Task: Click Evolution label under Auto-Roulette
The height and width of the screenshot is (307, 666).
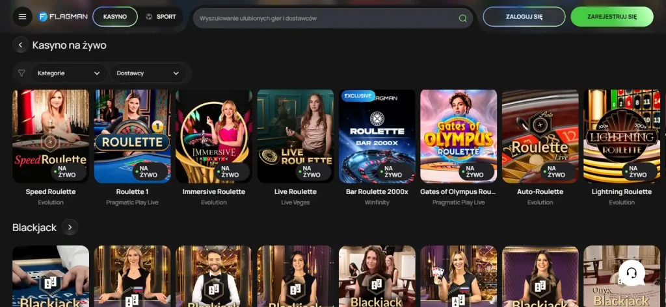Action: (x=540, y=203)
